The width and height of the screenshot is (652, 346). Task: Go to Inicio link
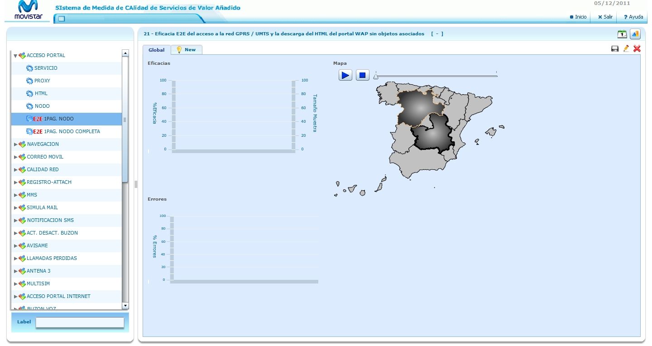578,17
